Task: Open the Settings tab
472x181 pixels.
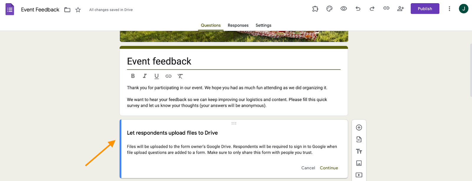Action: (x=263, y=25)
